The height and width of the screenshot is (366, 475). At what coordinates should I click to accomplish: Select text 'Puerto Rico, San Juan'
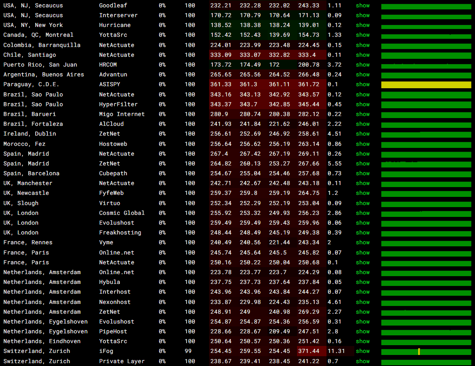click(40, 65)
